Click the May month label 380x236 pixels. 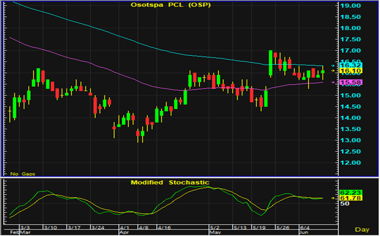215,232
